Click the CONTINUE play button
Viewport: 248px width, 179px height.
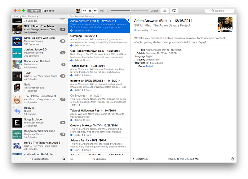tap(140, 159)
